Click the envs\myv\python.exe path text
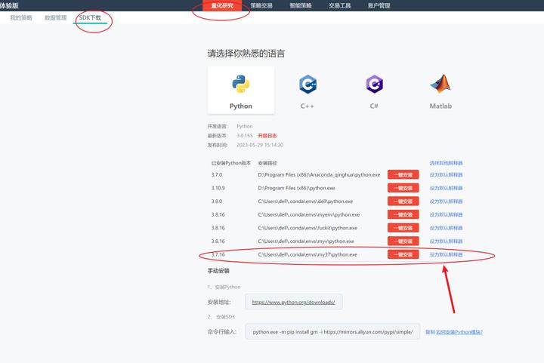The width and height of the screenshot is (544, 363). click(x=306, y=241)
